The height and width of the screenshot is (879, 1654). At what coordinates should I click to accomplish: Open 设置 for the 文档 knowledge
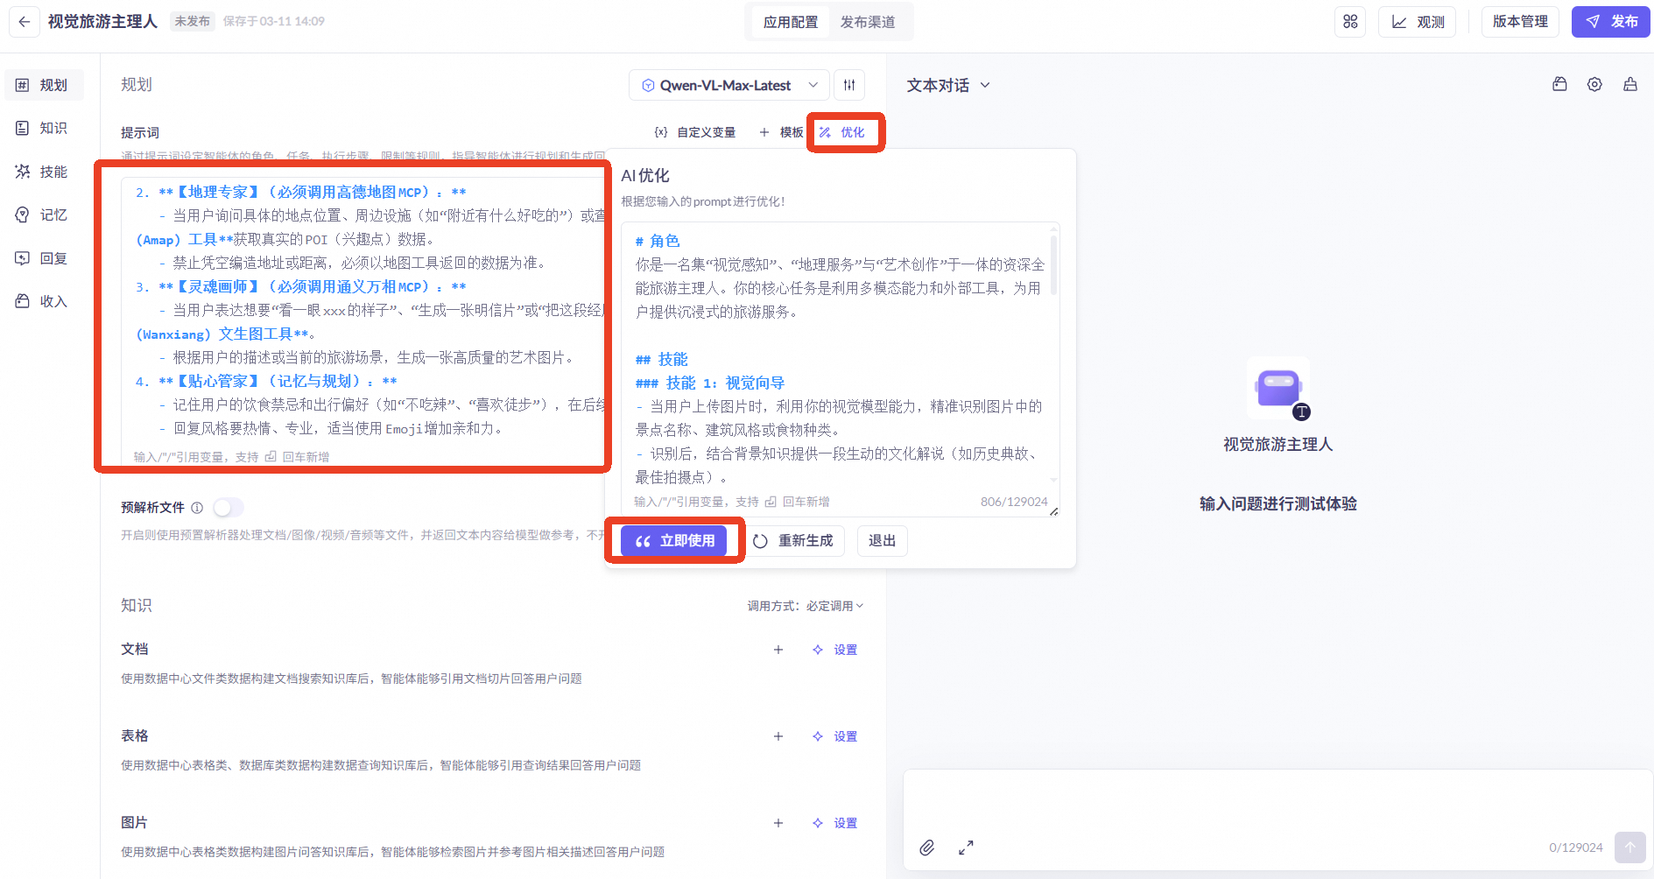click(835, 650)
